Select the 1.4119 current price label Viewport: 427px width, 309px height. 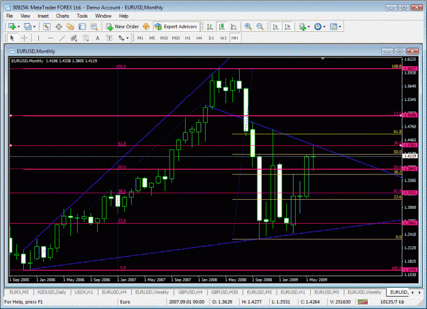pyautogui.click(x=410, y=156)
